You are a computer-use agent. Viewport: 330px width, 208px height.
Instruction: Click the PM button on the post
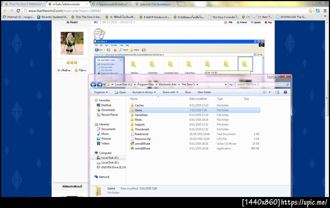[229, 23]
